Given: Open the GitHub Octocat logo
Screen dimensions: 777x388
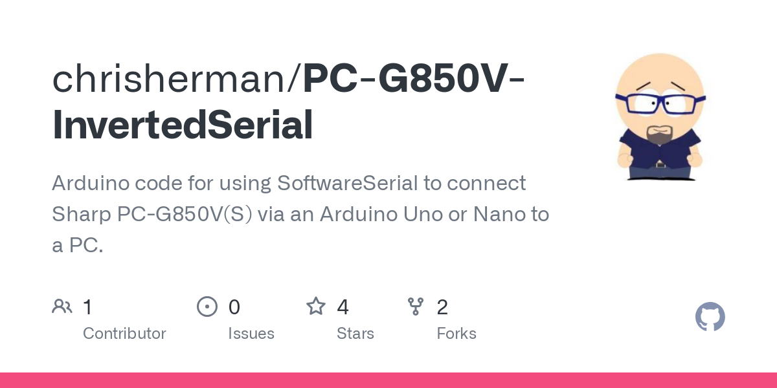Looking at the screenshot, I should click(x=710, y=317).
